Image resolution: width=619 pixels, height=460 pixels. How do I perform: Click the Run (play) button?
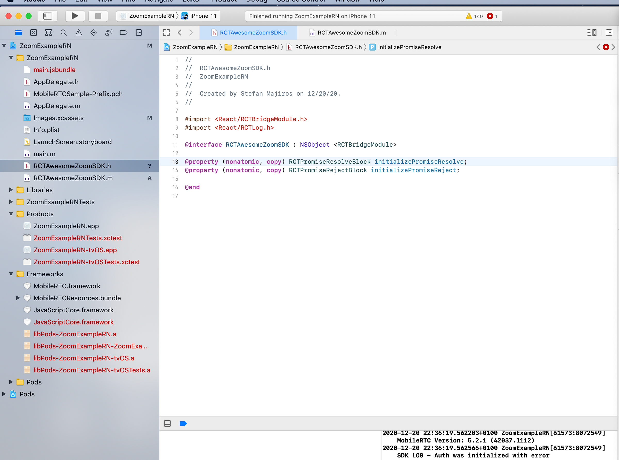75,16
